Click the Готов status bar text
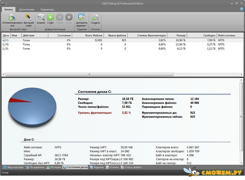 5,173
